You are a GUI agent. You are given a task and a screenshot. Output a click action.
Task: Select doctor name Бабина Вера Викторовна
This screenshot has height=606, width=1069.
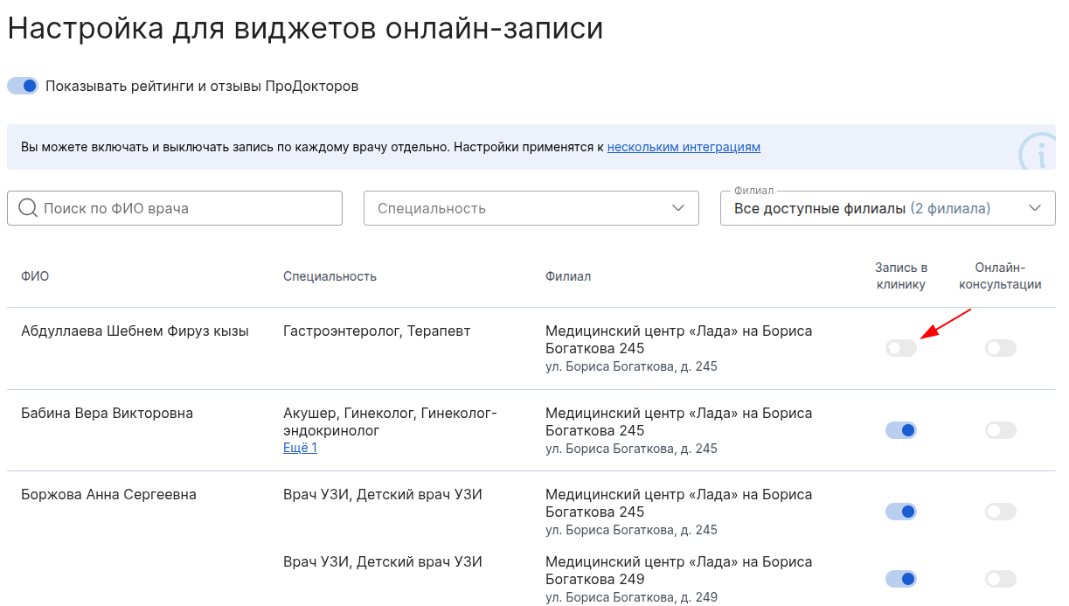point(107,413)
